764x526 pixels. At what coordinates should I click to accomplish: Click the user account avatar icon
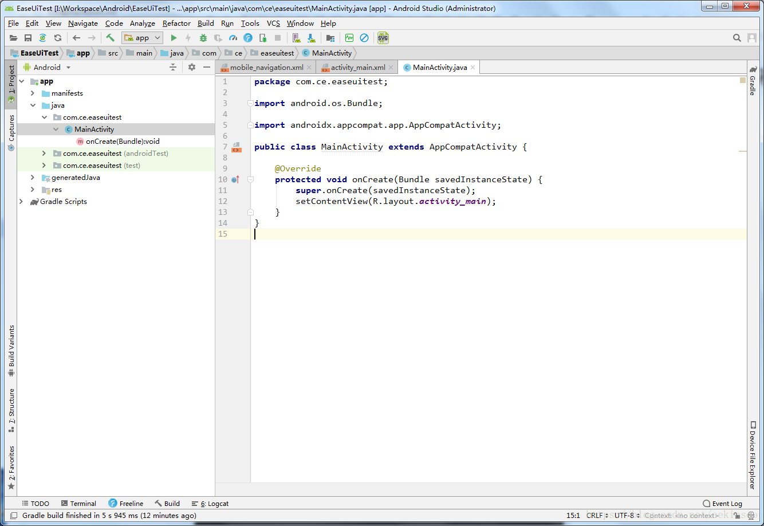click(752, 38)
